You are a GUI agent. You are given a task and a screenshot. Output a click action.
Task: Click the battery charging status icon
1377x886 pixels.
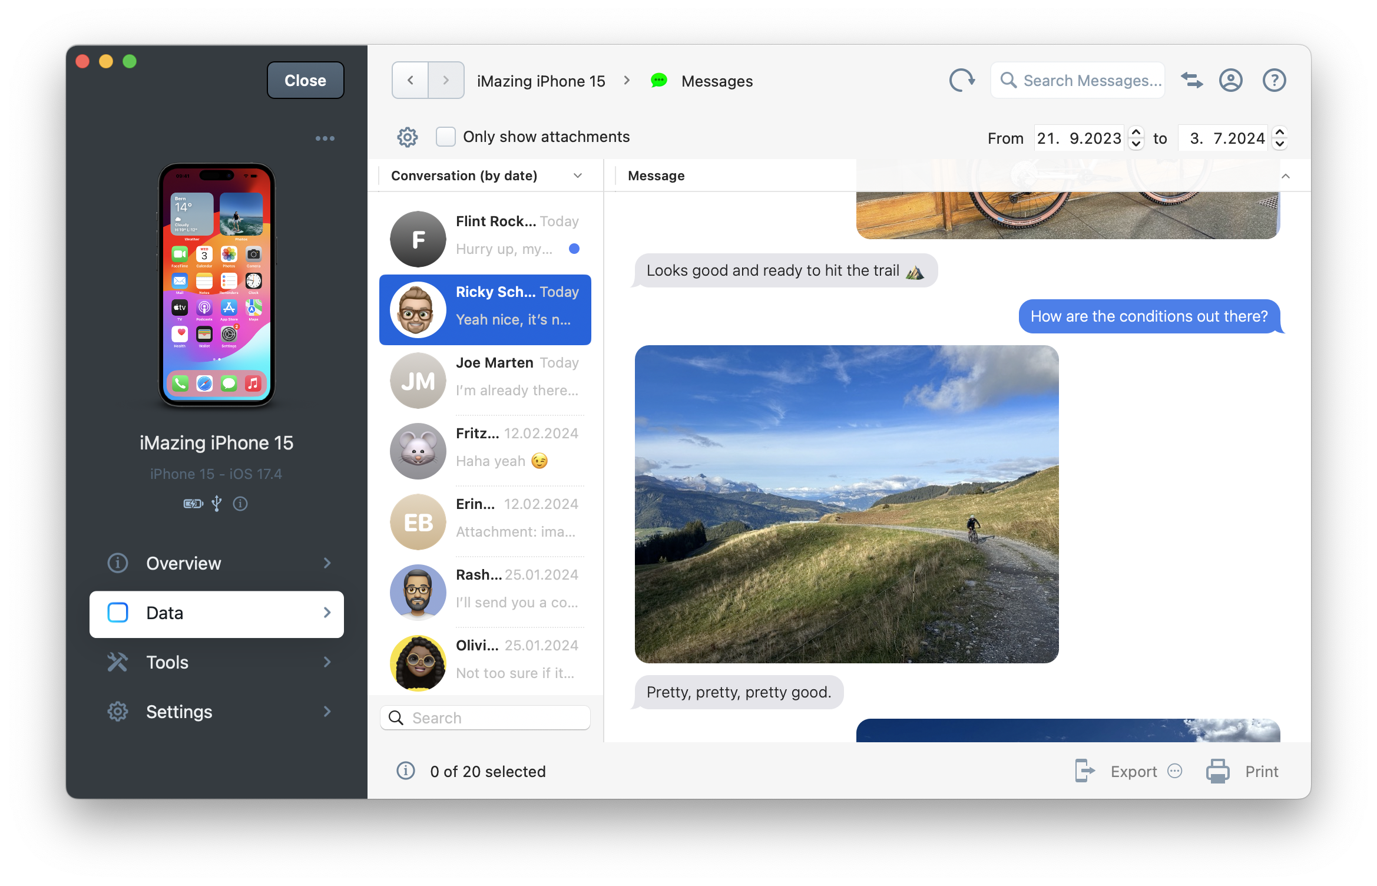[193, 504]
